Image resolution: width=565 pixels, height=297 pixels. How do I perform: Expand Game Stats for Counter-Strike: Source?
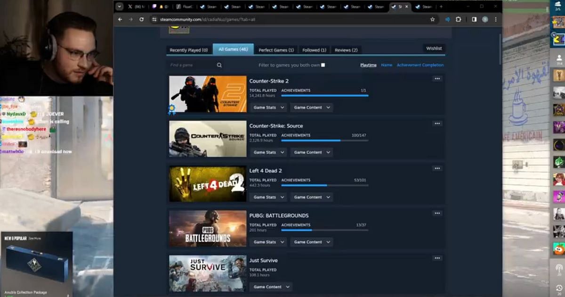pos(268,152)
